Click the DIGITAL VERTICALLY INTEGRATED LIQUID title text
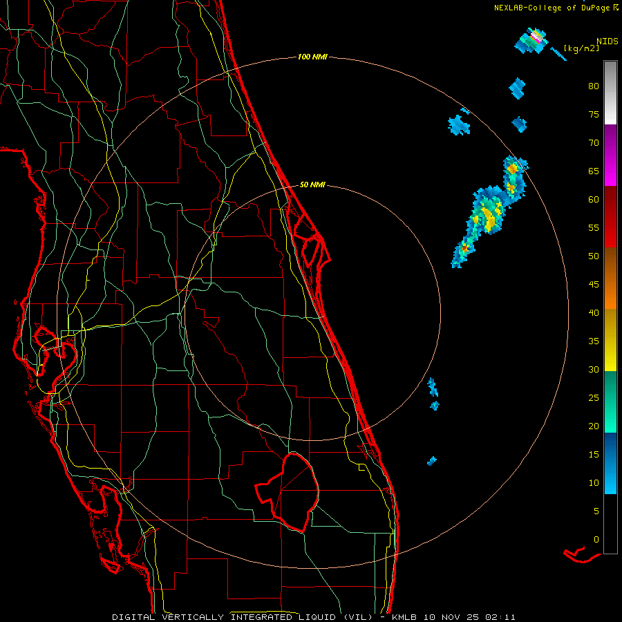This screenshot has height=622, width=622. tap(243, 617)
